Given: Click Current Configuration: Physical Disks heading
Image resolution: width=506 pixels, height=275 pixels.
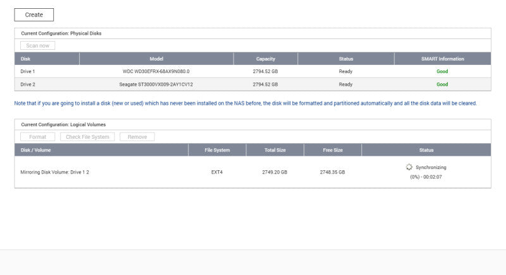Looking at the screenshot, I should [61, 33].
